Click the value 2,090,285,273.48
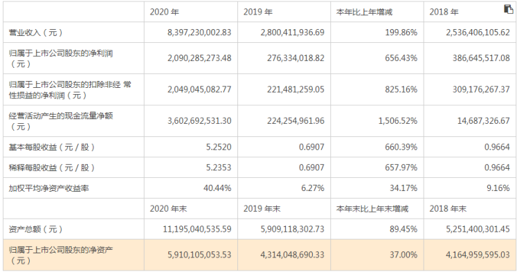 pyautogui.click(x=199, y=58)
